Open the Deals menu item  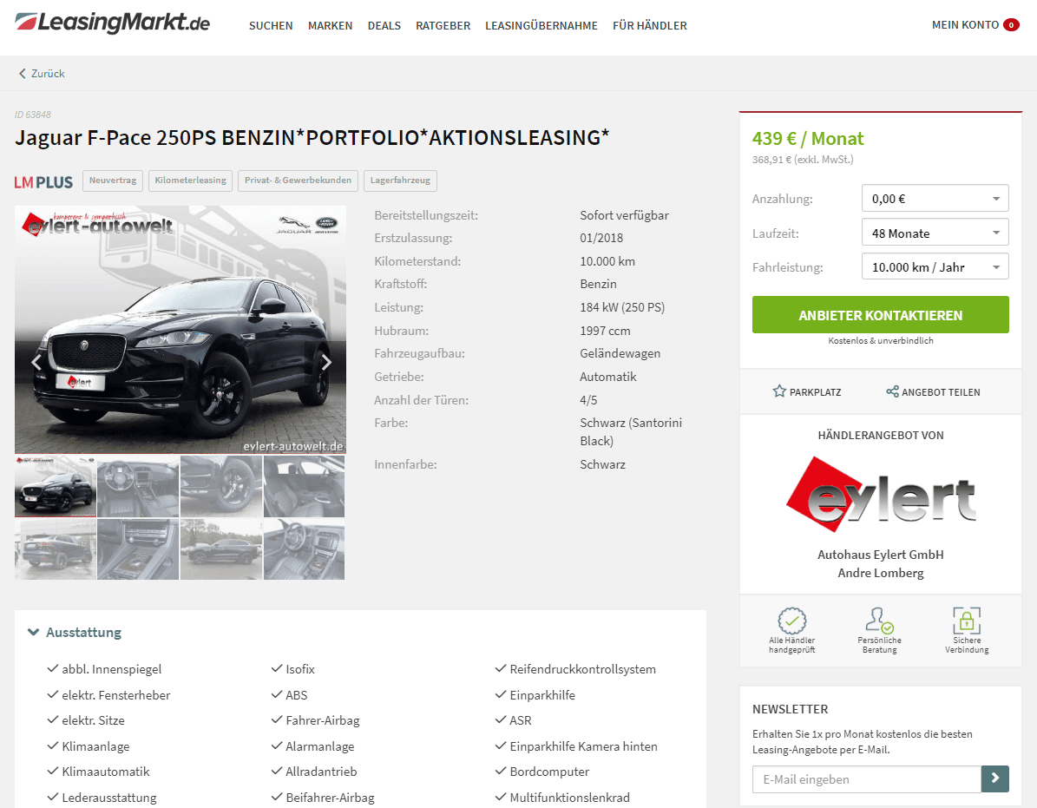coord(384,26)
